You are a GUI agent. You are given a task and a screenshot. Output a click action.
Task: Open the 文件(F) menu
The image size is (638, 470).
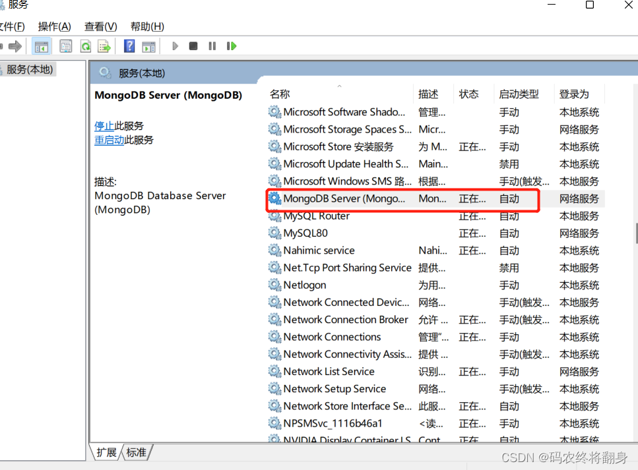[x=13, y=27]
